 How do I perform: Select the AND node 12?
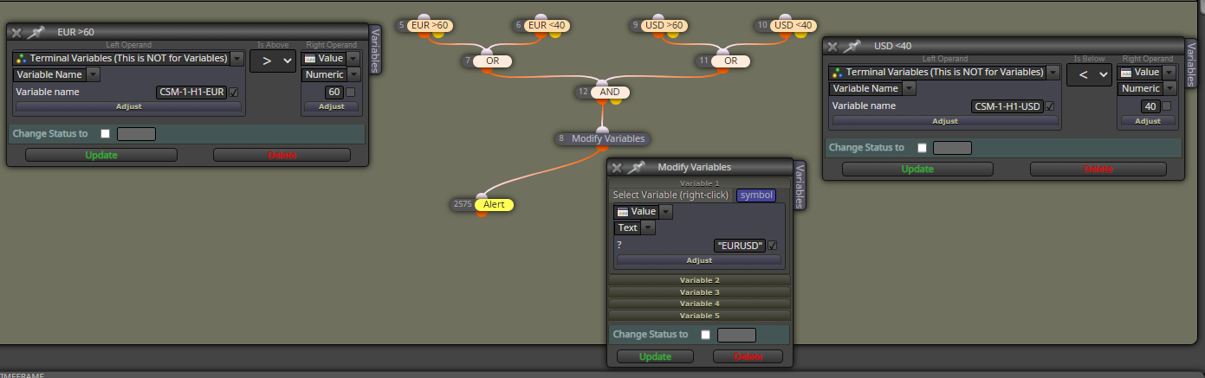click(610, 91)
